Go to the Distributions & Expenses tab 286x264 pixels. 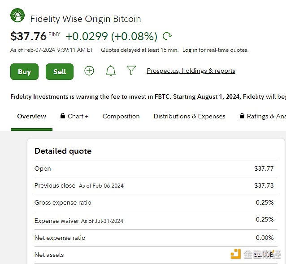click(x=189, y=116)
